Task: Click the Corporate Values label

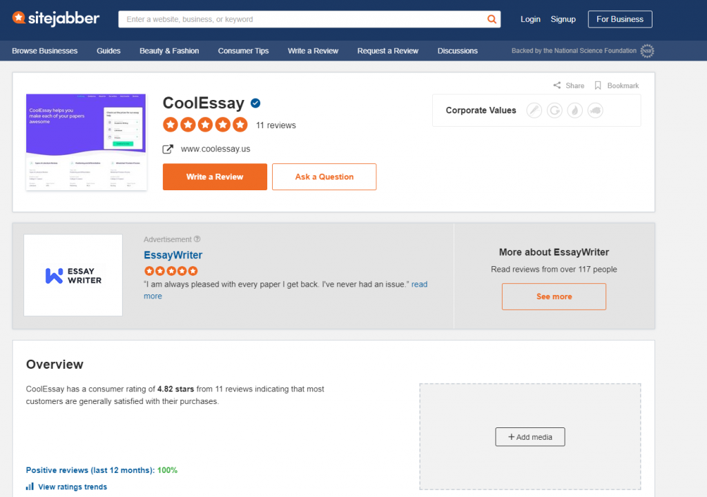Action: pos(481,110)
